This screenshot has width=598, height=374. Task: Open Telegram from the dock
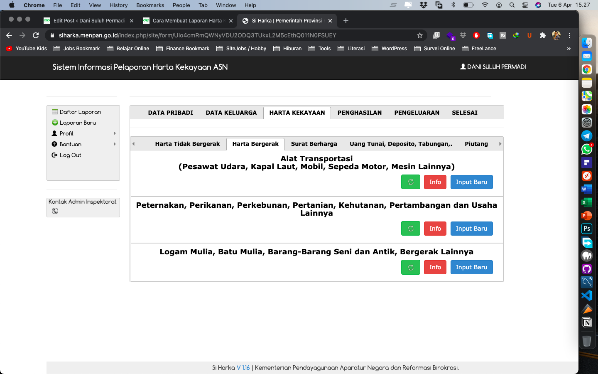(586, 136)
